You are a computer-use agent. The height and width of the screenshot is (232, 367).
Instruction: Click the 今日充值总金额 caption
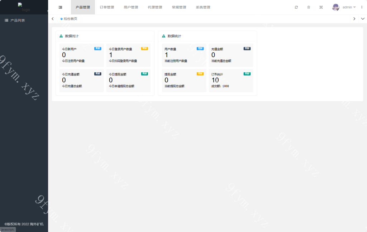72,86
